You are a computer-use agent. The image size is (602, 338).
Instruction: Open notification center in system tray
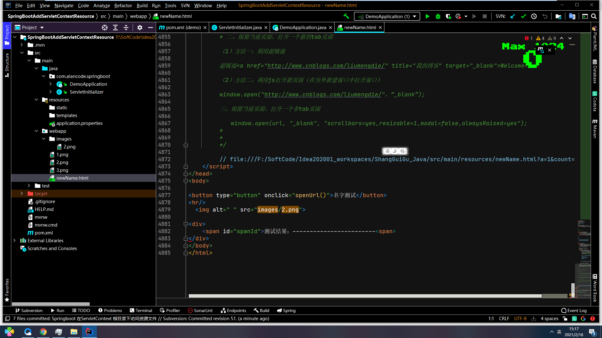(592, 332)
